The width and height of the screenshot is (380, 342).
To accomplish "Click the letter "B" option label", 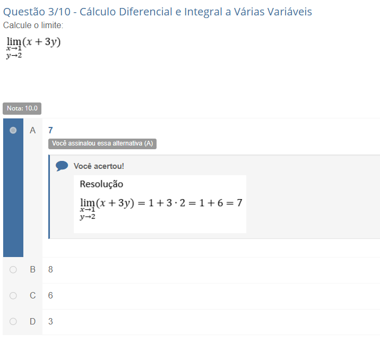I will (33, 270).
